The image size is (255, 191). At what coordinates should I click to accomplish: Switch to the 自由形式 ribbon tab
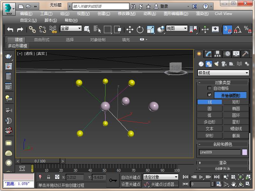point(42,40)
